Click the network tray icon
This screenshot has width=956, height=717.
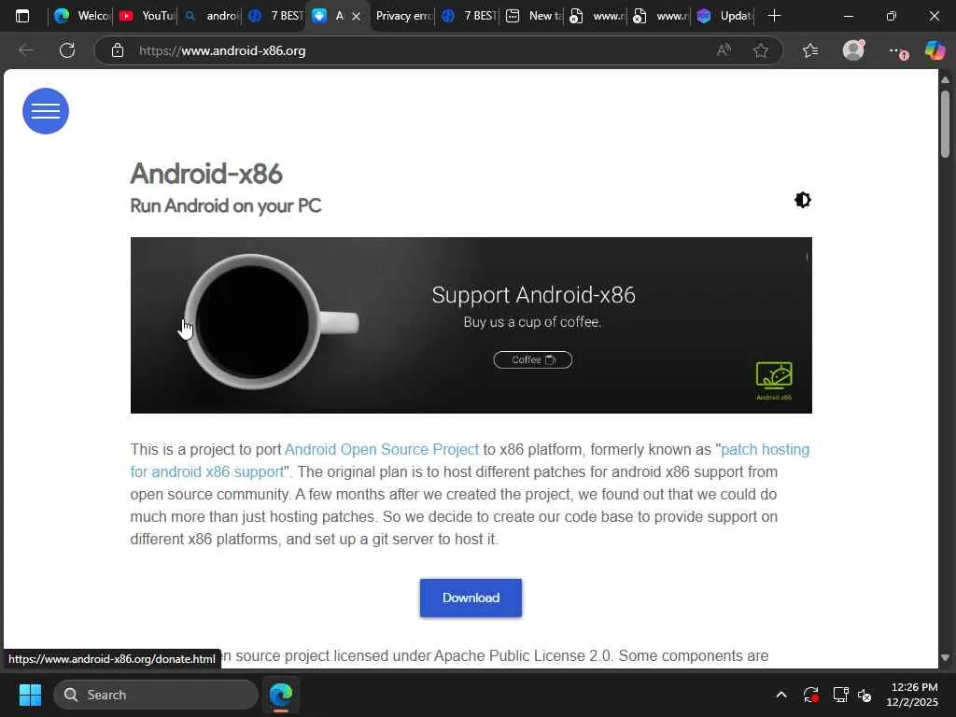click(x=841, y=695)
